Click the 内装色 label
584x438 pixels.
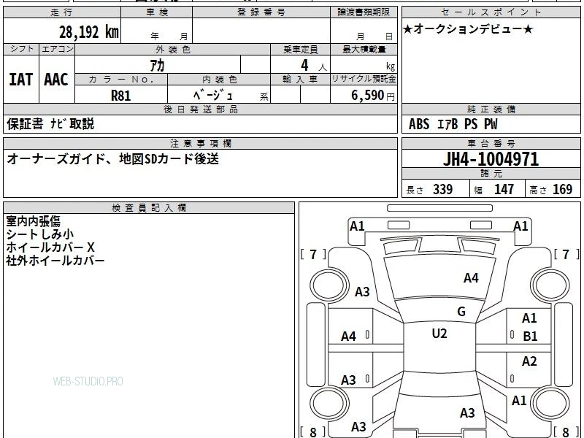click(x=220, y=80)
